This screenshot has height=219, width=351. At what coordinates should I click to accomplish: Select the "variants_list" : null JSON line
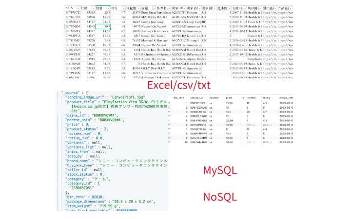tap(89, 147)
